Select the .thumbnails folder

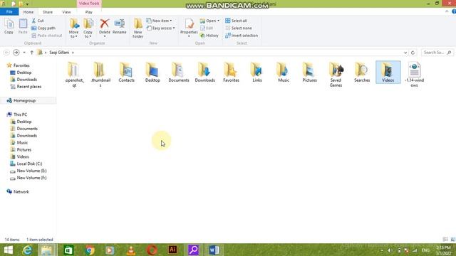click(x=100, y=75)
